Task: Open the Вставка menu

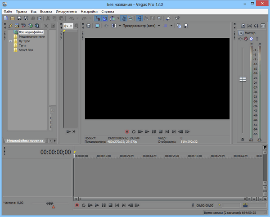Action: (45, 11)
